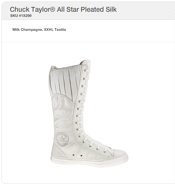Select the SKU #1X299 text

pyautogui.click(x=21, y=16)
